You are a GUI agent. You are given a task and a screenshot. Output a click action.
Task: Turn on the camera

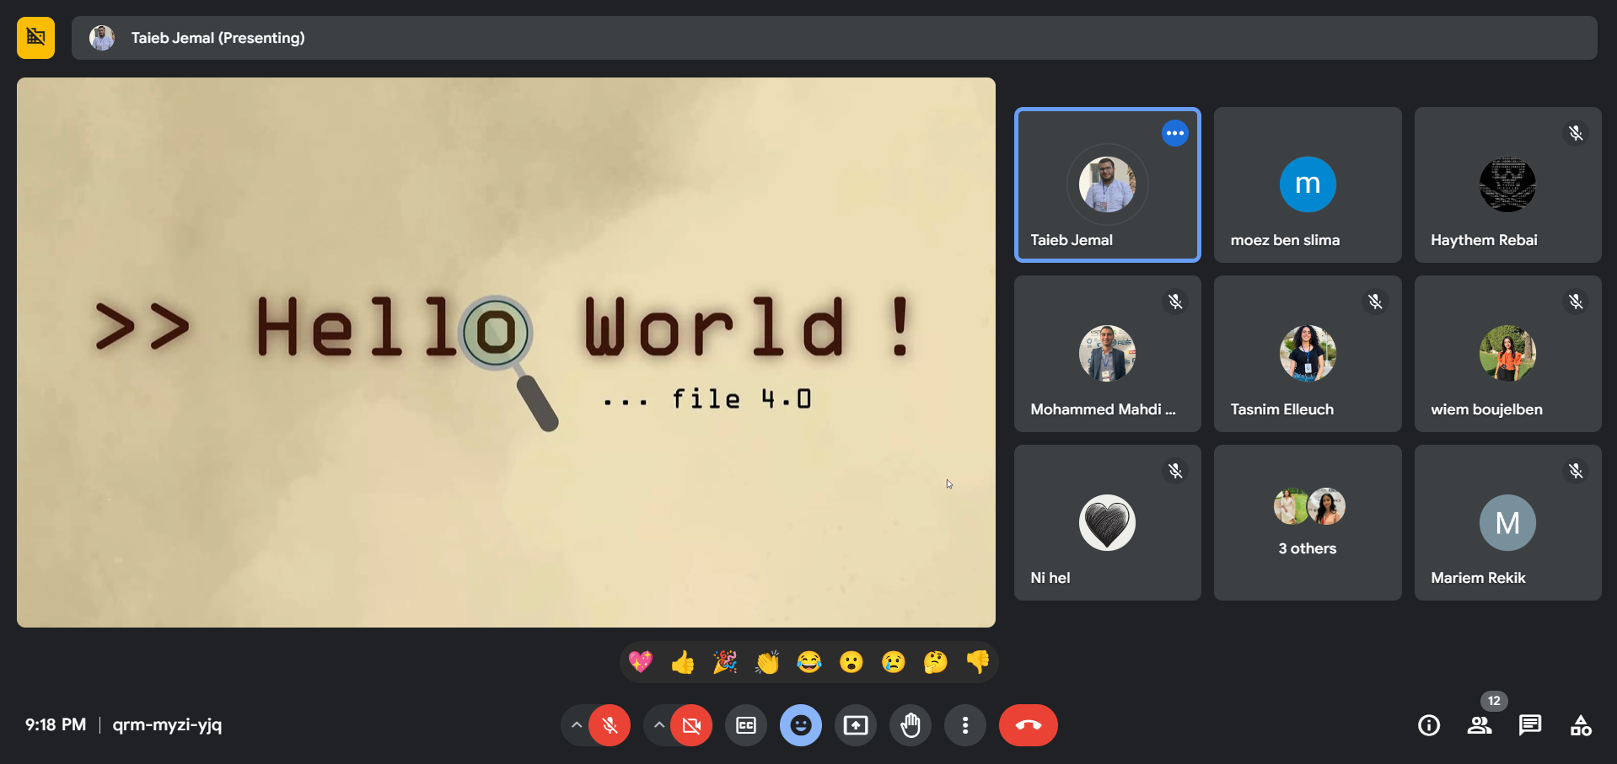point(691,725)
